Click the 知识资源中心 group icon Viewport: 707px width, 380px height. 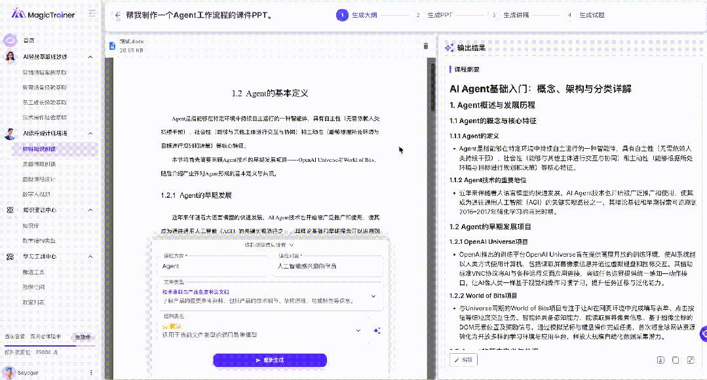tap(10, 210)
